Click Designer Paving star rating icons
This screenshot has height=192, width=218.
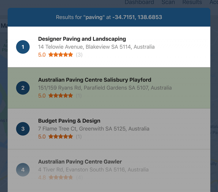coord(61,55)
